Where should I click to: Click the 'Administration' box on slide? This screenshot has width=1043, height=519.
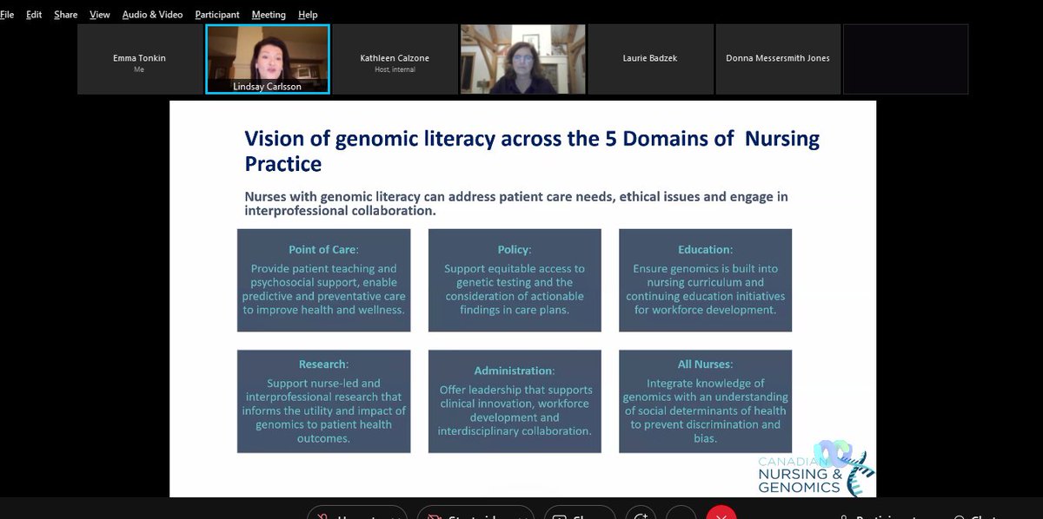515,401
